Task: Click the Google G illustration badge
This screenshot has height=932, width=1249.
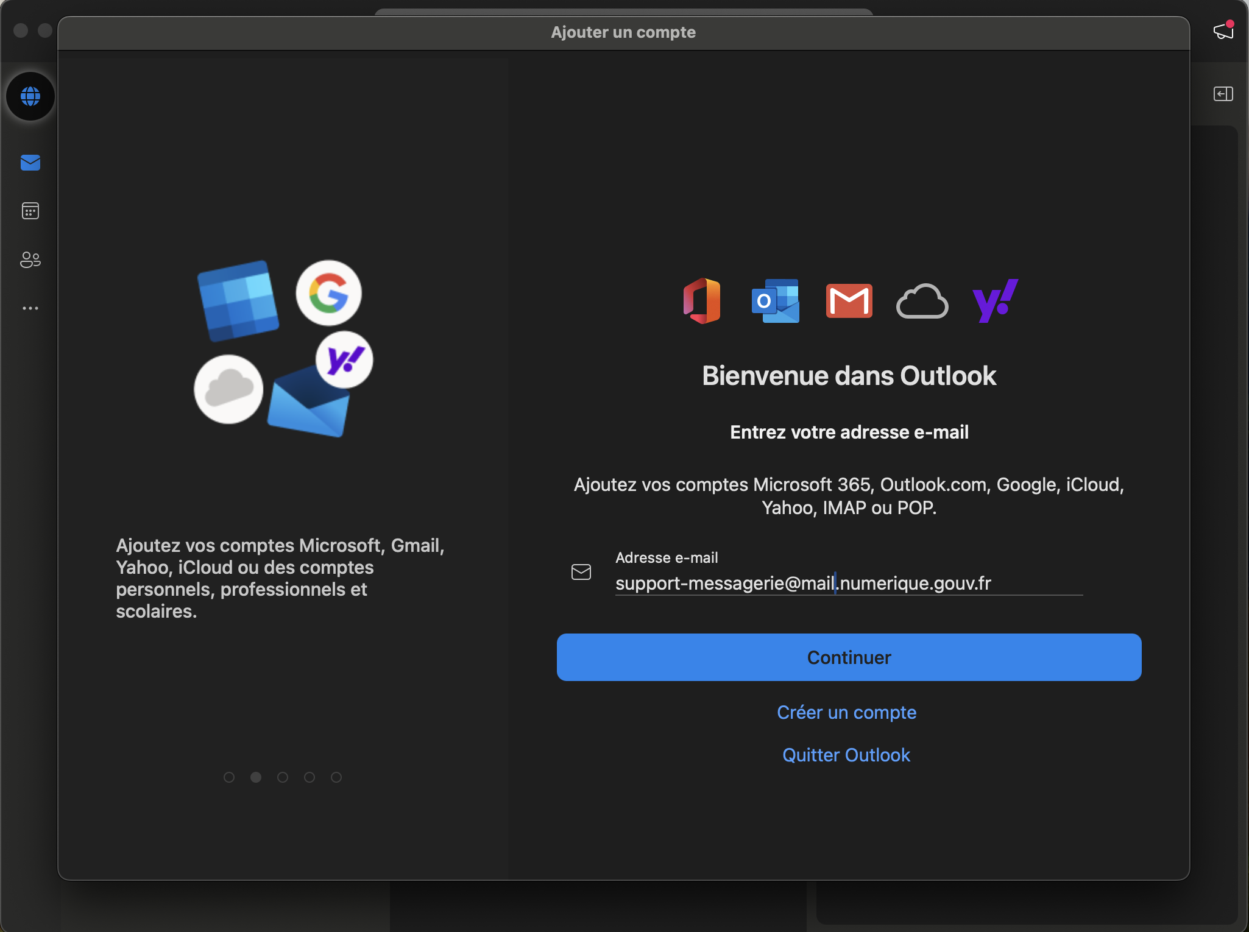Action: (x=329, y=293)
